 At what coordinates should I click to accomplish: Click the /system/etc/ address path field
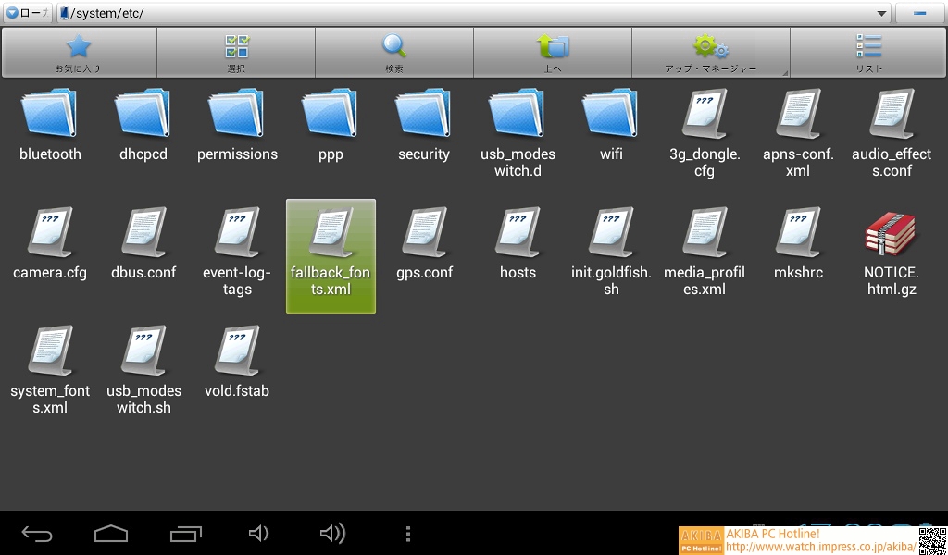463,13
